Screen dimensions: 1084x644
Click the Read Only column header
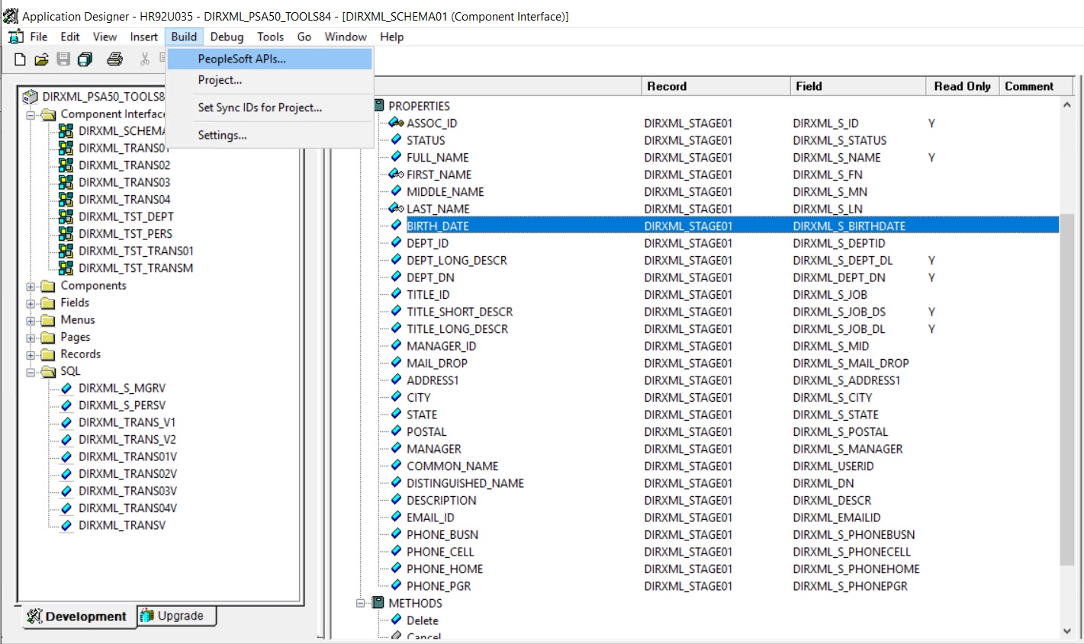(962, 86)
